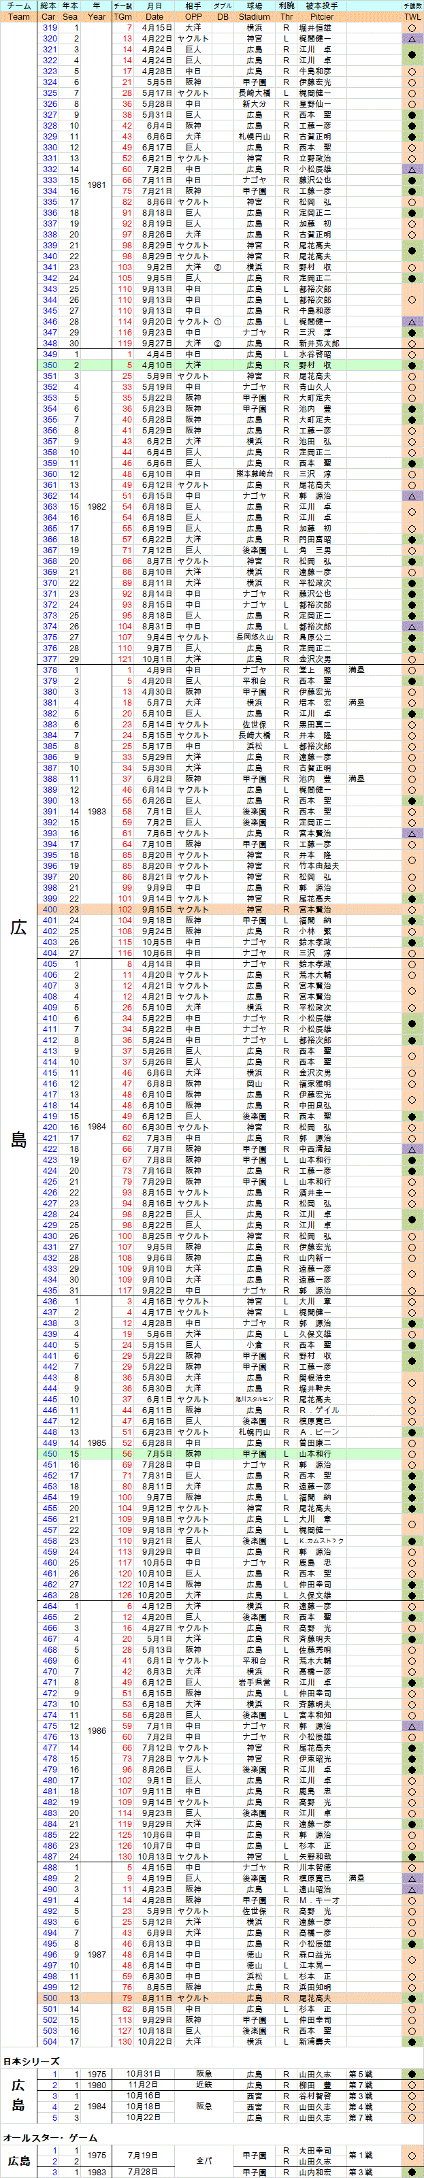Select DB mark ① in row 346

click(x=218, y=322)
